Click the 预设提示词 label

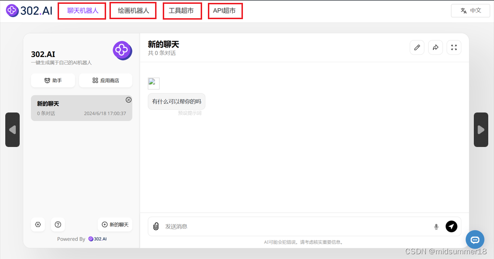190,113
